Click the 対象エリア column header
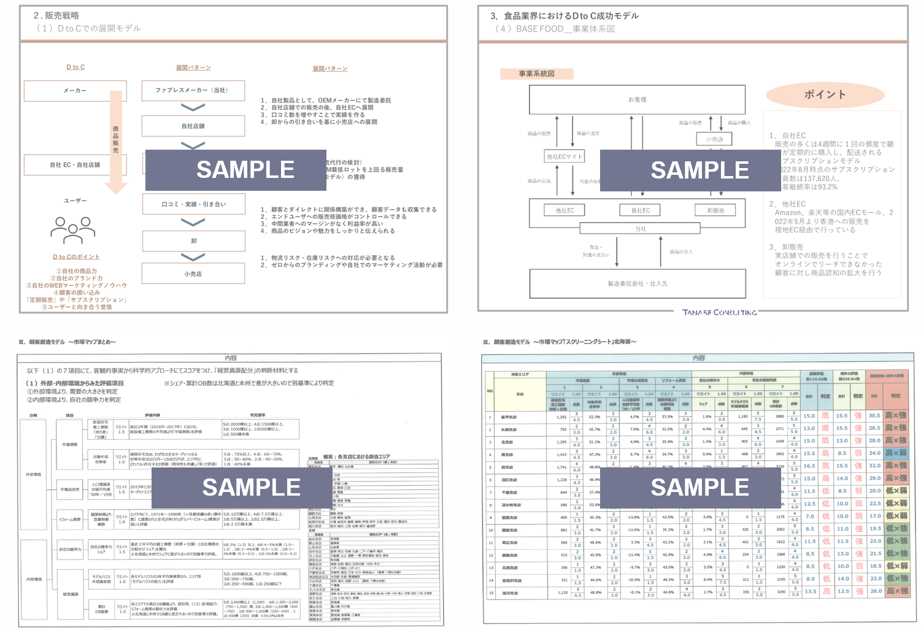Screen dimensions: 921x630 click(520, 374)
